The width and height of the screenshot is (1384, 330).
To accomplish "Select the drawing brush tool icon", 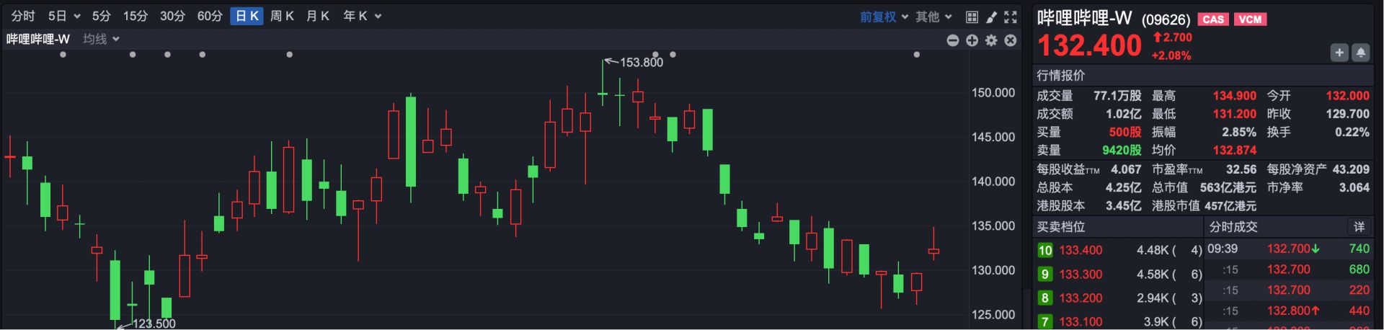I will tap(991, 17).
